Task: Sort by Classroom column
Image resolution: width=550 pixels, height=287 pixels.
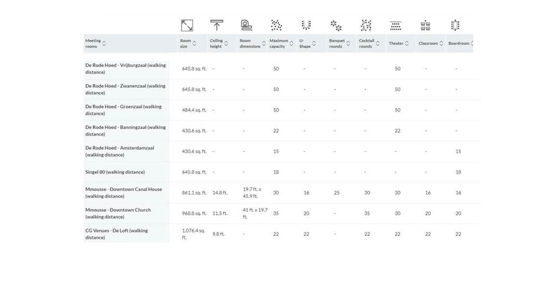Action: [441, 44]
